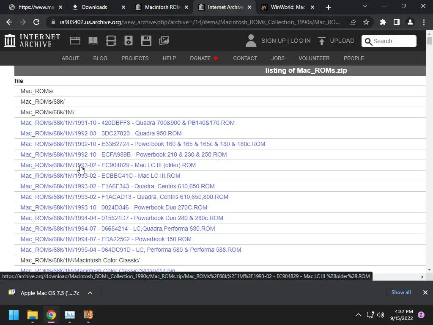Viewport: 433px width, 325px height.
Task: Switch to the Macintosh ROM tab
Action: tap(162, 7)
